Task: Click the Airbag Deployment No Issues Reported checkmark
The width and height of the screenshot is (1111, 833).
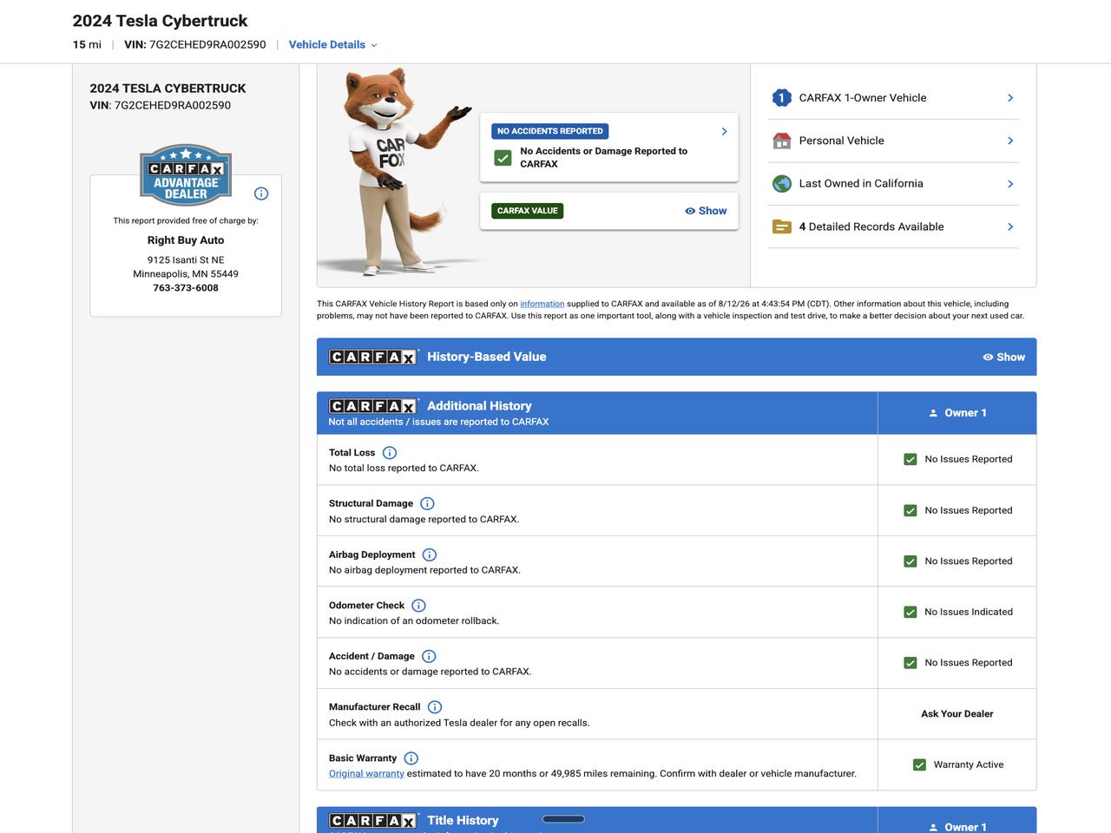Action: (910, 561)
